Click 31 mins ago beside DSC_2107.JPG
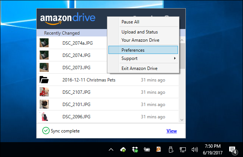Image resolution: width=243 pixels, height=157 pixels. coord(153,92)
